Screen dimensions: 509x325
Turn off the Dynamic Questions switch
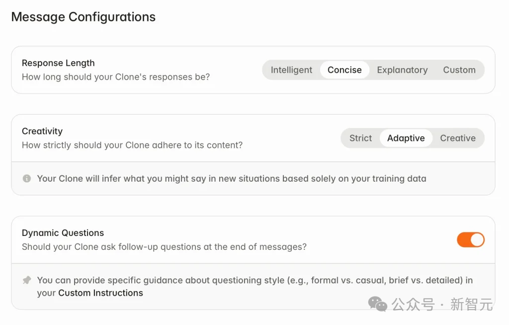(471, 240)
